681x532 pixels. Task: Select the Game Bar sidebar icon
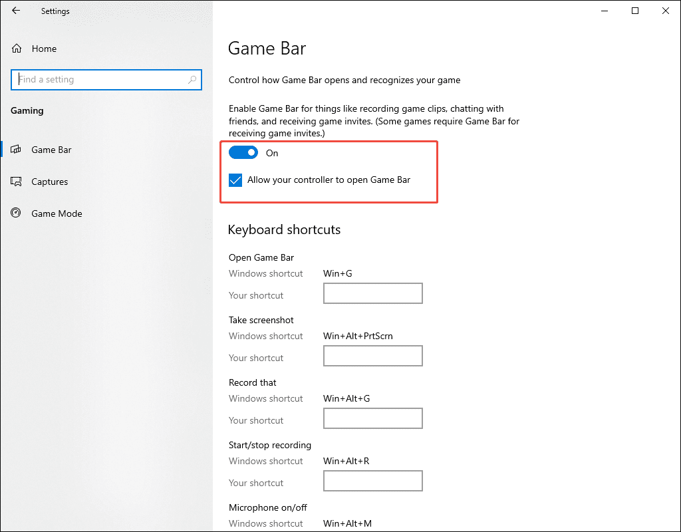coord(16,150)
